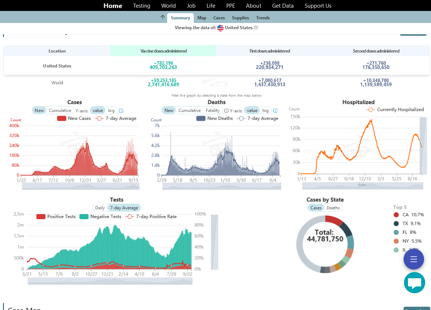
Task: Click the info icon after Deaths log toggle
Action: (276, 111)
